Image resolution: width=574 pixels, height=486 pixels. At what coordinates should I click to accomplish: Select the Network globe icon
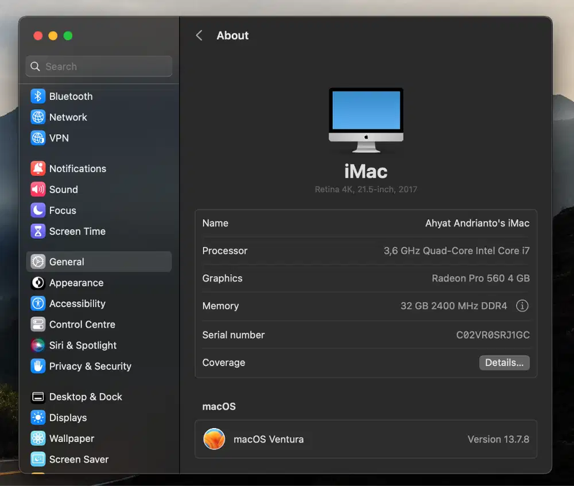[38, 117]
